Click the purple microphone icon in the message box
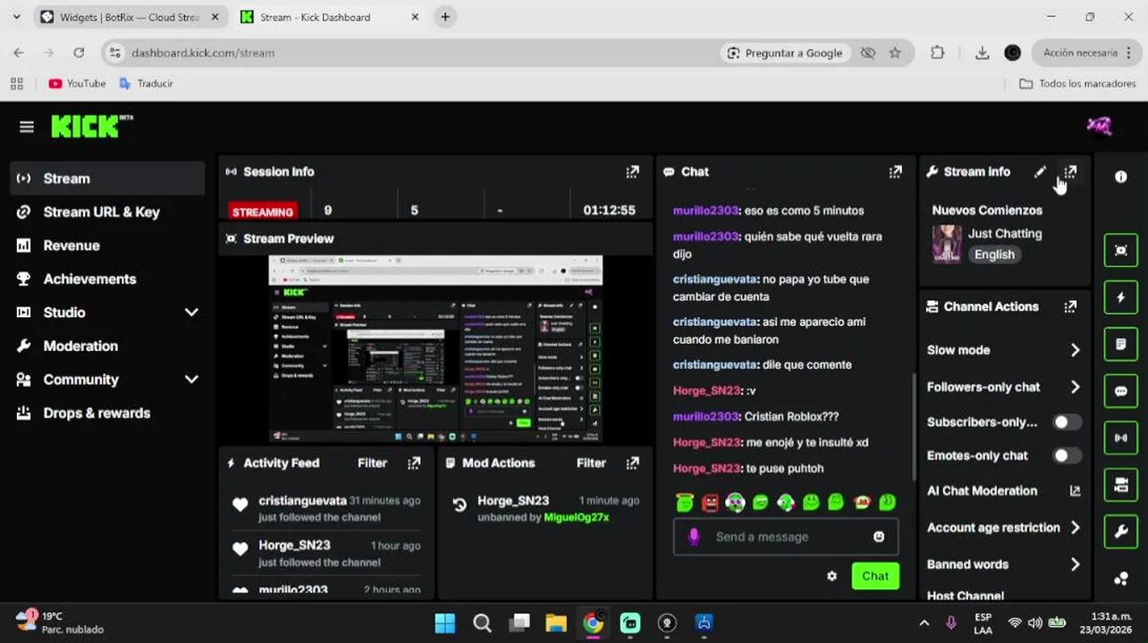Viewport: 1148px width, 643px height. click(693, 537)
